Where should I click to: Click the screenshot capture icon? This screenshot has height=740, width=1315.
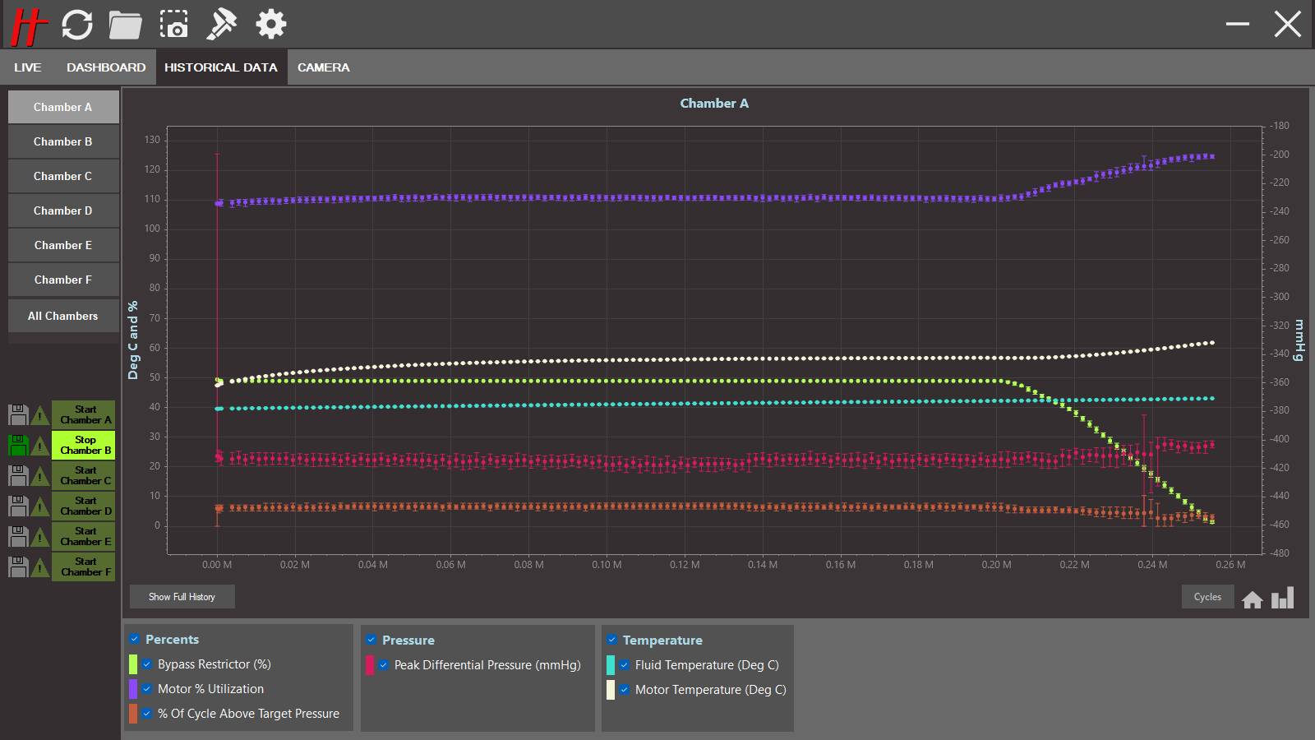(x=173, y=25)
